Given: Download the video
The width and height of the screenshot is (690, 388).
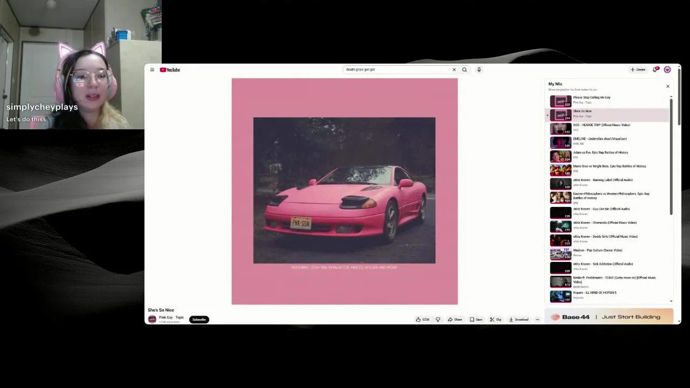Looking at the screenshot, I should (x=519, y=320).
